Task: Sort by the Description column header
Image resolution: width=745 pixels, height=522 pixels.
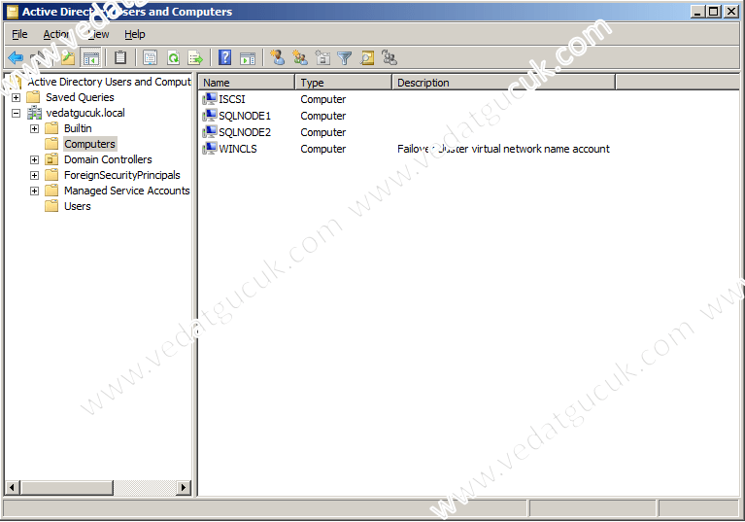Action: (x=504, y=83)
